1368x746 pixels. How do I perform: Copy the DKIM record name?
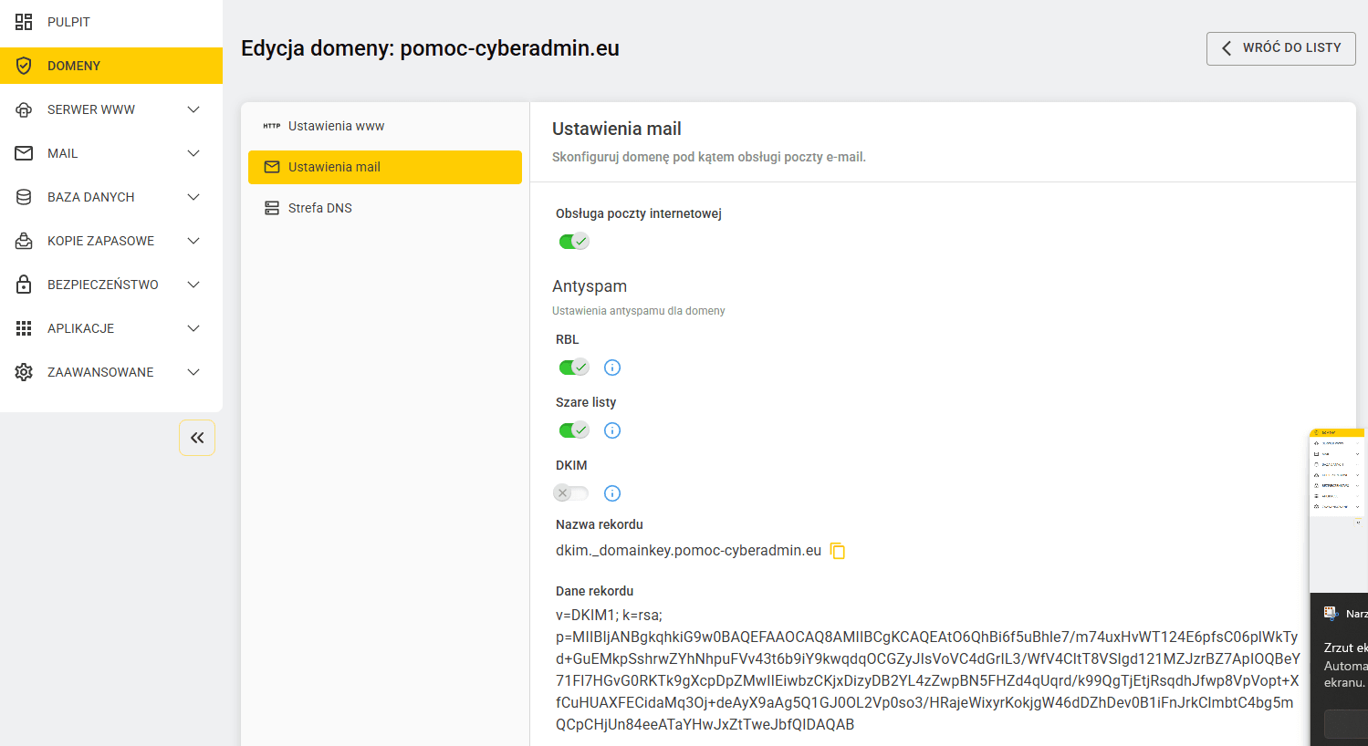click(x=837, y=551)
